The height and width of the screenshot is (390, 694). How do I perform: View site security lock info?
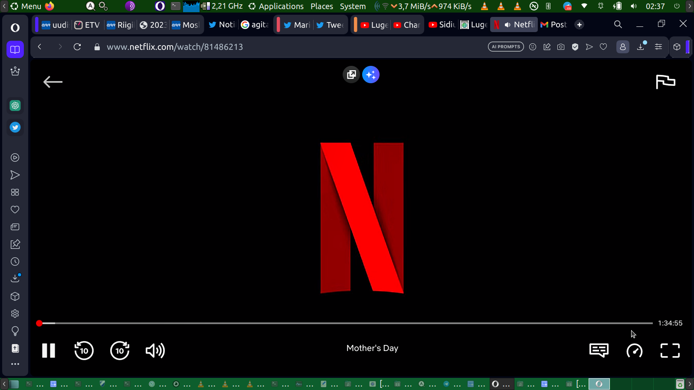pos(97,47)
